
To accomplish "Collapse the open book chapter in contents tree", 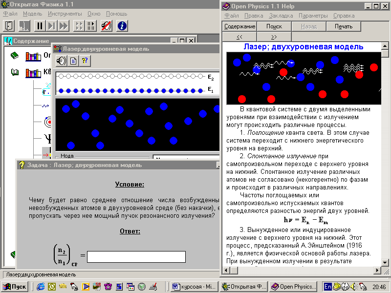I will [14, 72].
